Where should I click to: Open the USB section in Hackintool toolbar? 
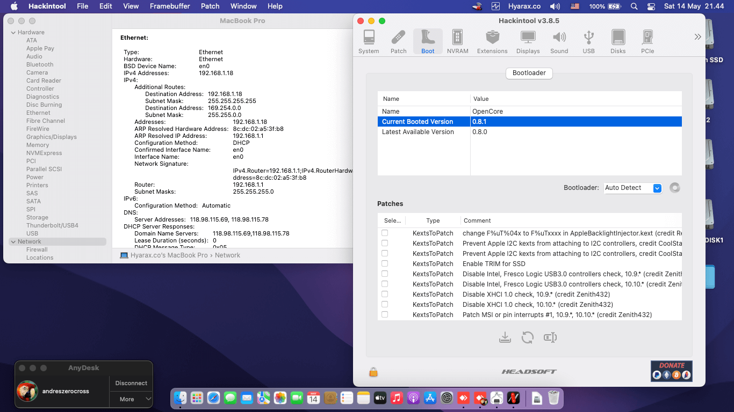pyautogui.click(x=588, y=41)
